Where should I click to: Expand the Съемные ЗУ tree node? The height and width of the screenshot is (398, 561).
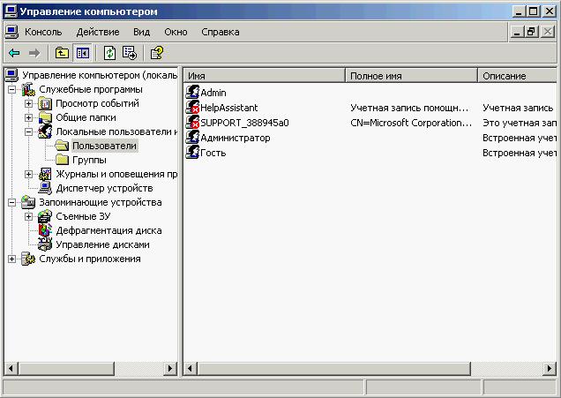click(x=29, y=216)
